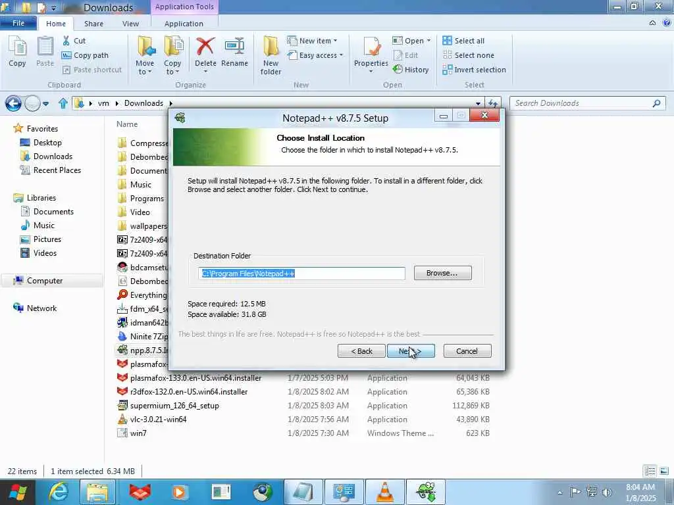Viewport: 674px width, 505px height.
Task: Expand the address bar history dropdown
Action: tap(478, 103)
